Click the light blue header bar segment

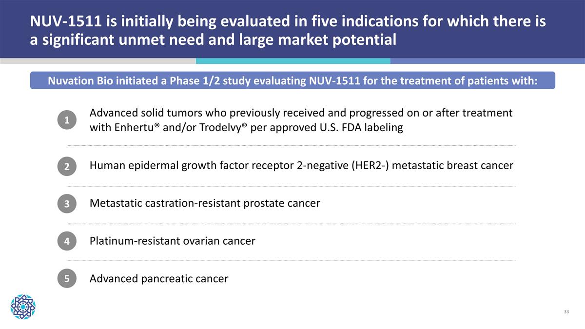[487, 61]
